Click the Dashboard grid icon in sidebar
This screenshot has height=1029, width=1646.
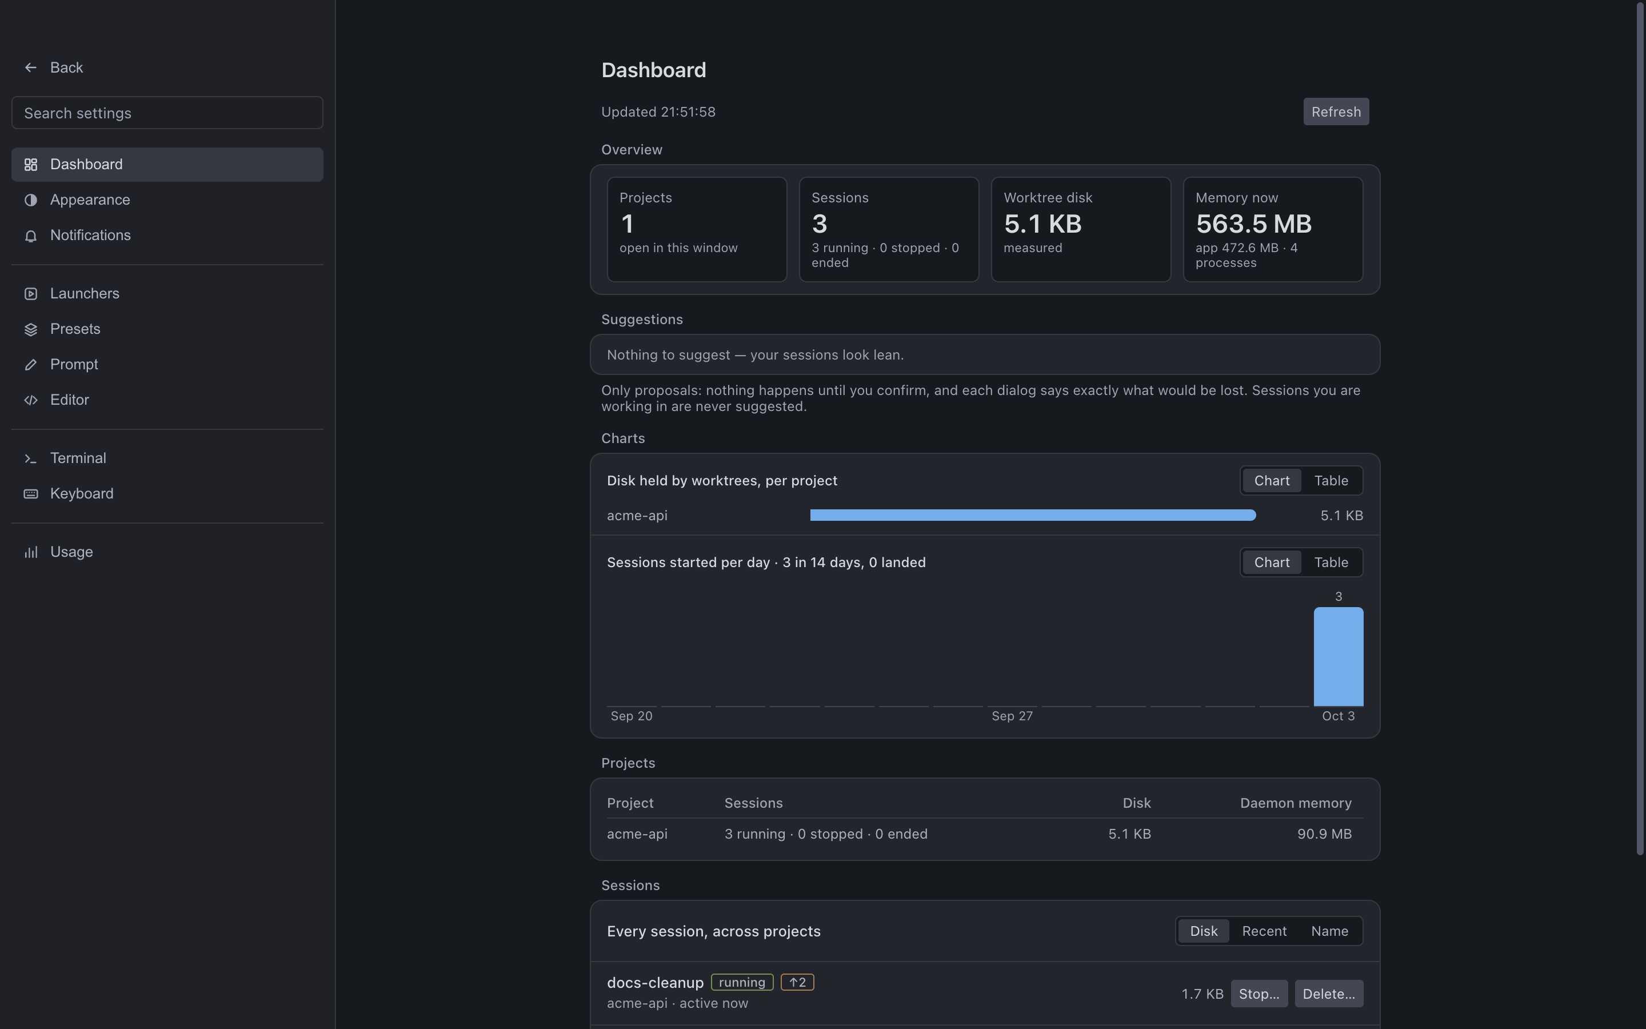[31, 165]
